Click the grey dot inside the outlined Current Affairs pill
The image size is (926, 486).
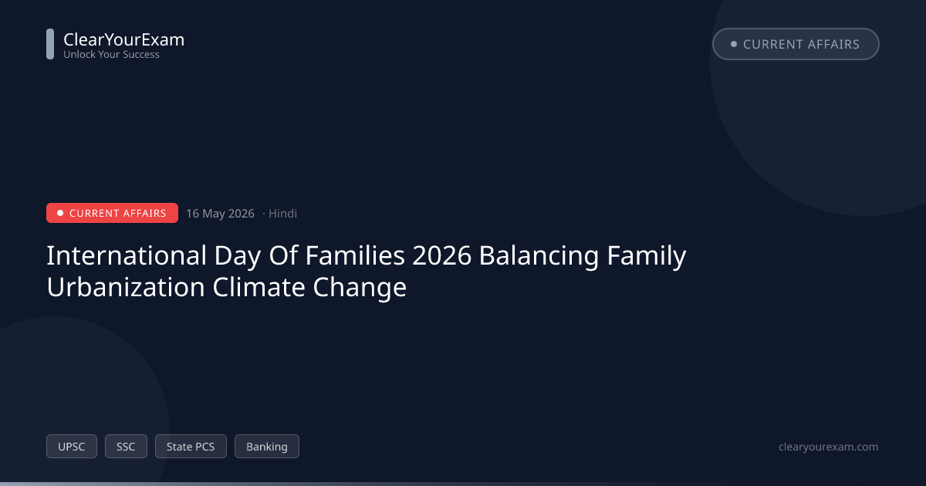(734, 44)
